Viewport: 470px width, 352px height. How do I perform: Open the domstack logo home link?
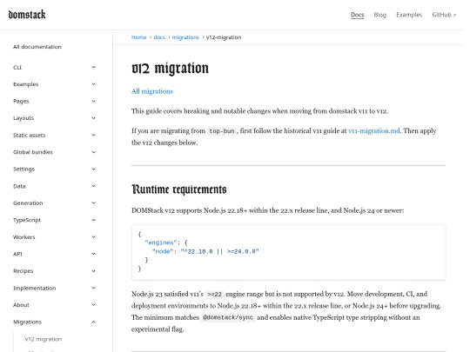pos(27,15)
